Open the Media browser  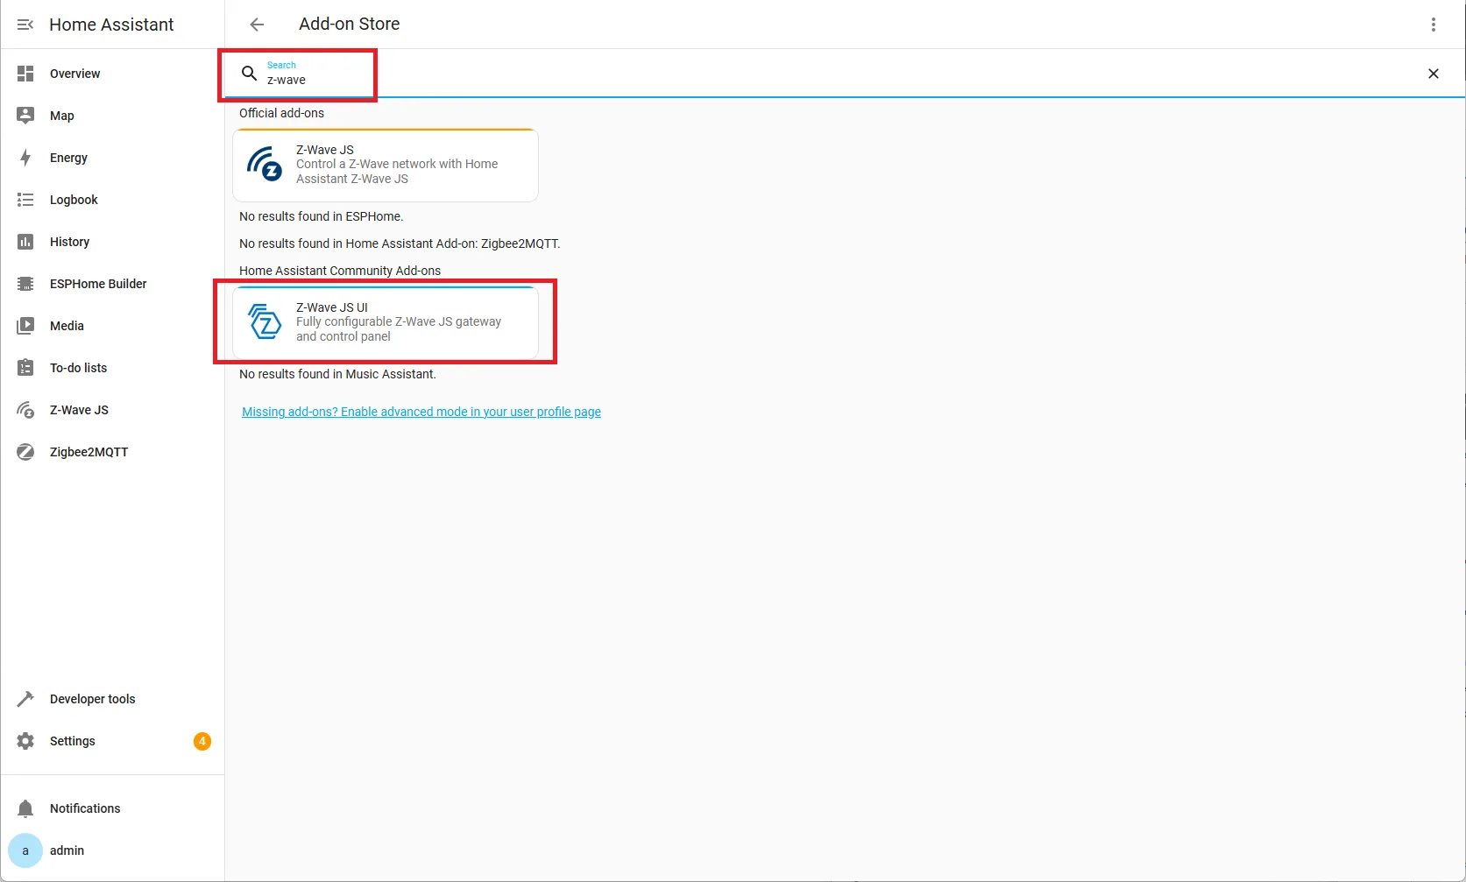click(x=66, y=326)
